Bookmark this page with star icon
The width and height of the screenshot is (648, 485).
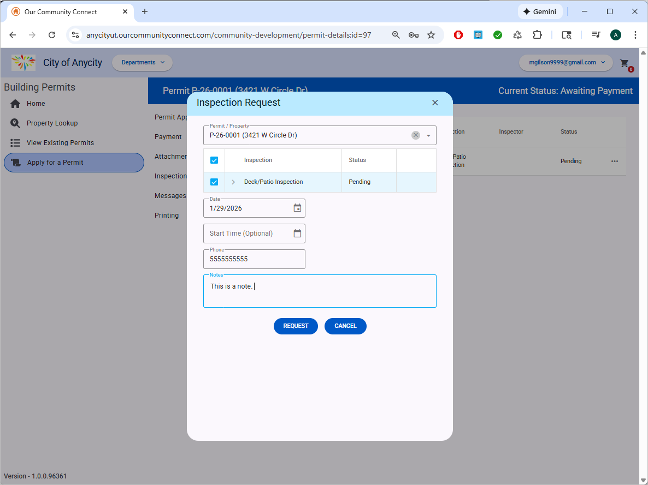(x=431, y=35)
